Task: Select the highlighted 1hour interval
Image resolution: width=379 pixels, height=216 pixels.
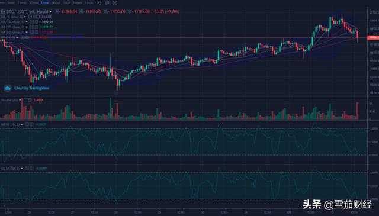Action: [45, 2]
